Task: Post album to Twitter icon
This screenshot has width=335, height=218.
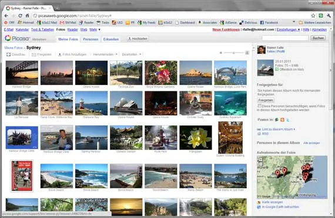Action: tap(288, 120)
